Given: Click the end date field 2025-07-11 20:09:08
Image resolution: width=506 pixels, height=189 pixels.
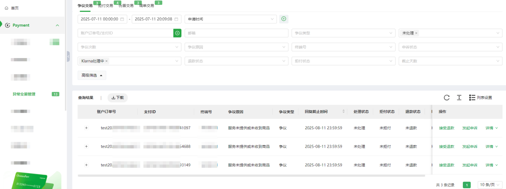Looking at the screenshot, I should (x=157, y=19).
